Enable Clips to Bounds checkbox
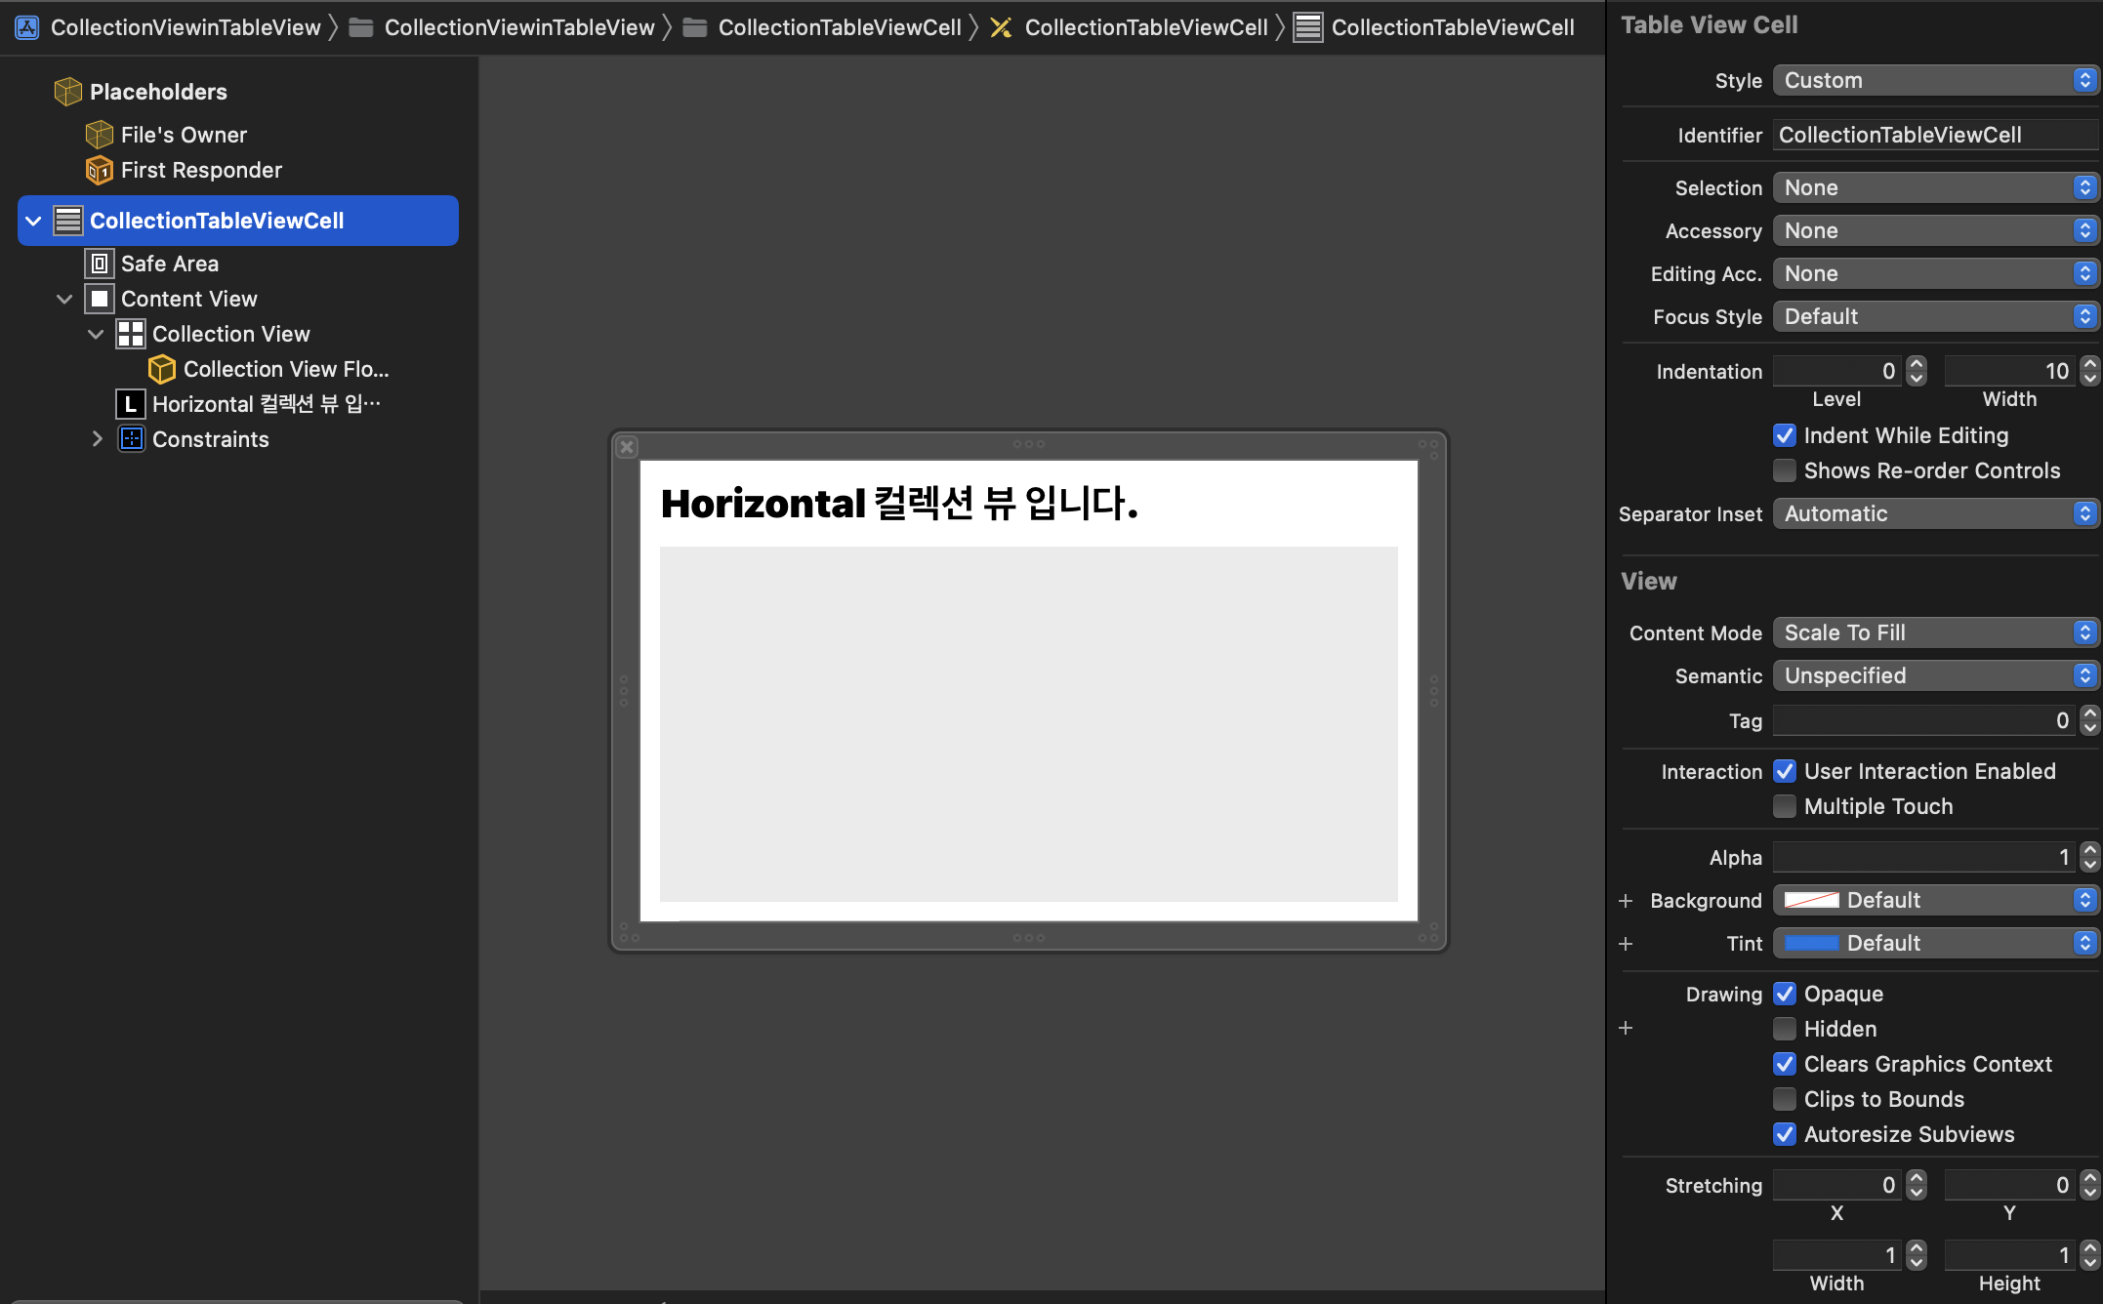The image size is (2103, 1304). coord(1785,1099)
